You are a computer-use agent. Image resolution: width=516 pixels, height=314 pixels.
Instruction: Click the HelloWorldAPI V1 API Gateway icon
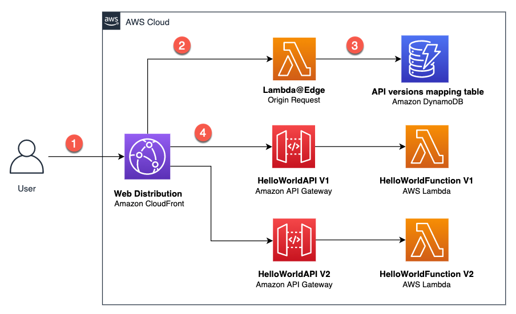293,146
